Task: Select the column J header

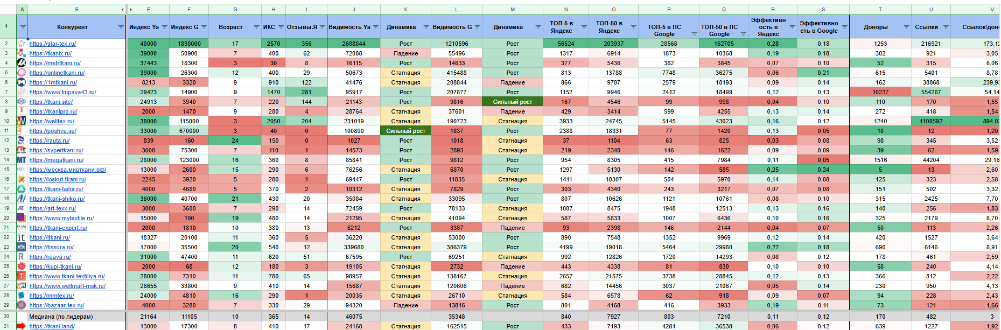Action: (x=353, y=10)
